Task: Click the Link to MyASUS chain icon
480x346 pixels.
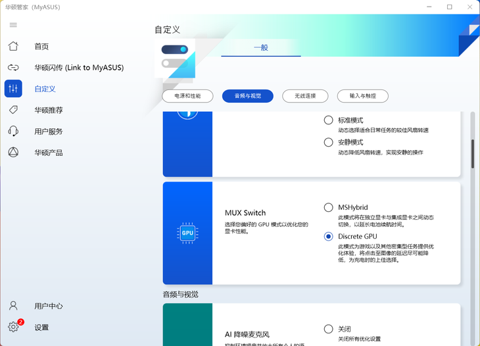Action: point(13,67)
